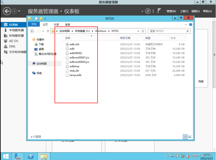Sort files by the 修改日期 column header
The width and height of the screenshot is (216, 160).
[x=132, y=38]
